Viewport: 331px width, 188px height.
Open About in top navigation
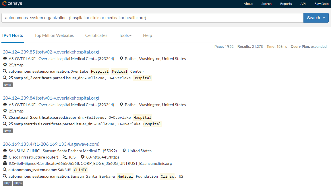coord(248,4)
